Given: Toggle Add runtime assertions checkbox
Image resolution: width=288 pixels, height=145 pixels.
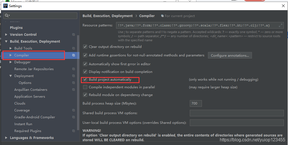Looking at the screenshot, I should tap(85, 55).
